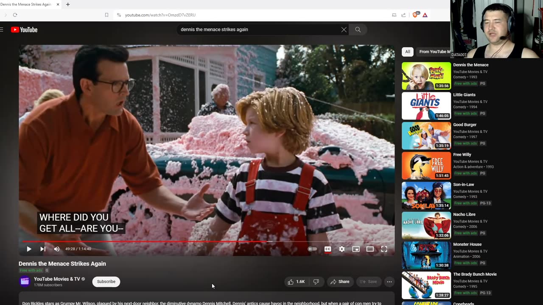The width and height of the screenshot is (543, 305).
Task: Open the Brave Shields lion icon
Action: pos(415,15)
